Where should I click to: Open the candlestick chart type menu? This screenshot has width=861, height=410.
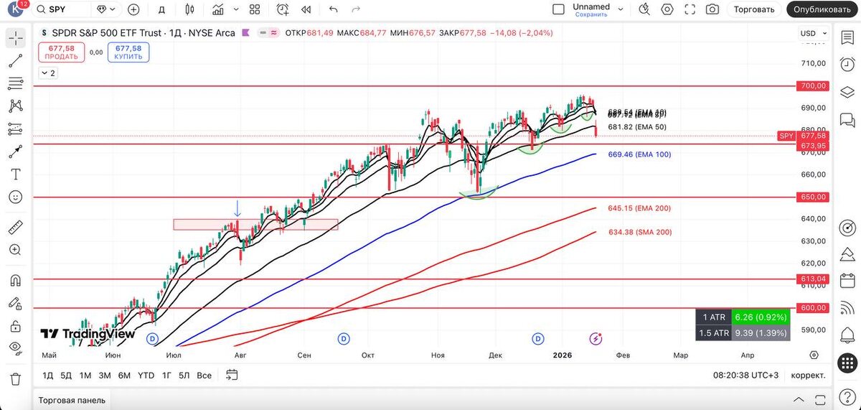189,9
